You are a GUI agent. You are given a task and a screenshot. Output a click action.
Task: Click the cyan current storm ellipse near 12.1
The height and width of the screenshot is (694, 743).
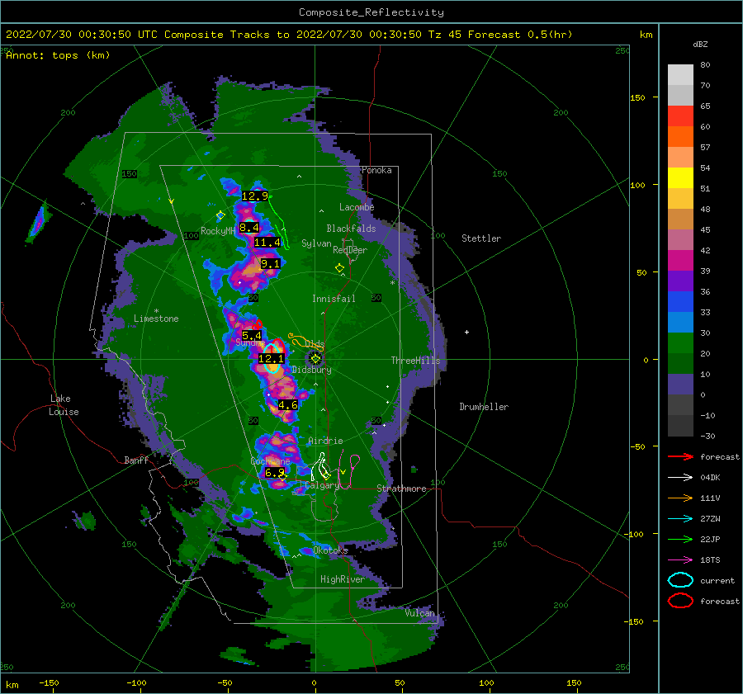tap(272, 361)
